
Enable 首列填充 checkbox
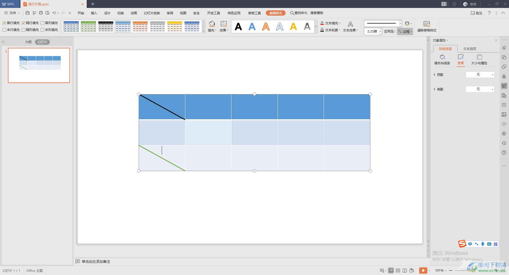[42, 23]
